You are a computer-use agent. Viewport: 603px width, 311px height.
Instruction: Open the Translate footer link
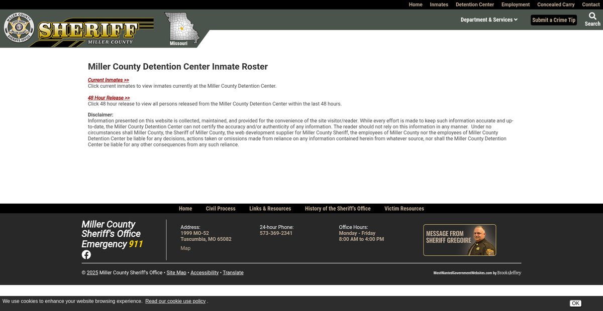[233, 273]
